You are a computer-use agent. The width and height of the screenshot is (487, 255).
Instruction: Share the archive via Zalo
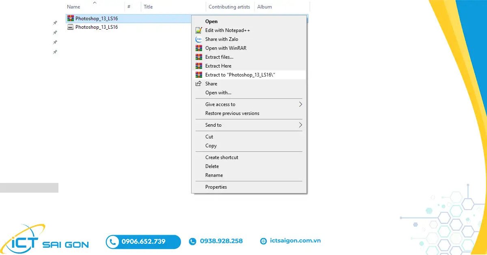222,39
